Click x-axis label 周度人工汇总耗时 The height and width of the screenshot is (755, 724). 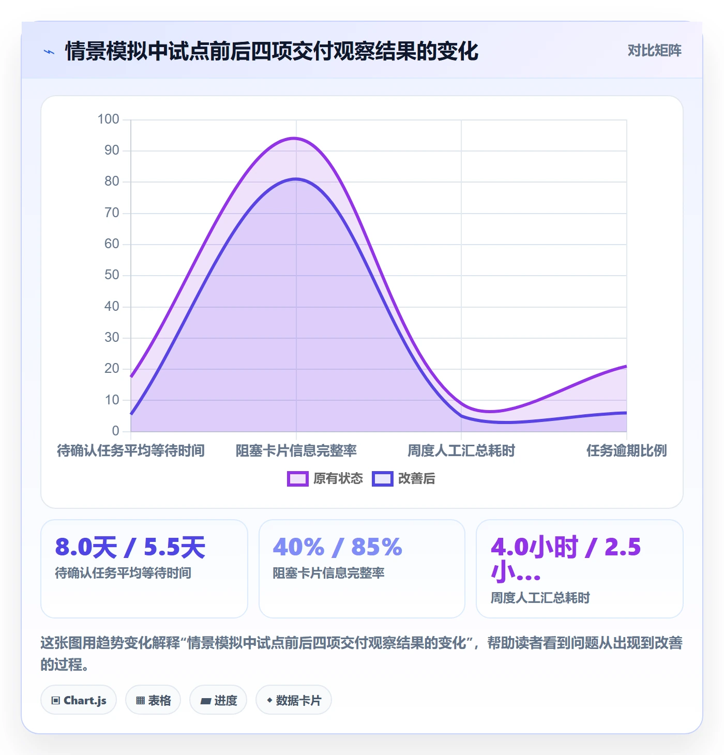[x=461, y=451]
